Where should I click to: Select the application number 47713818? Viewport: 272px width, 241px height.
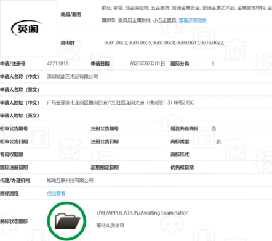58,63
